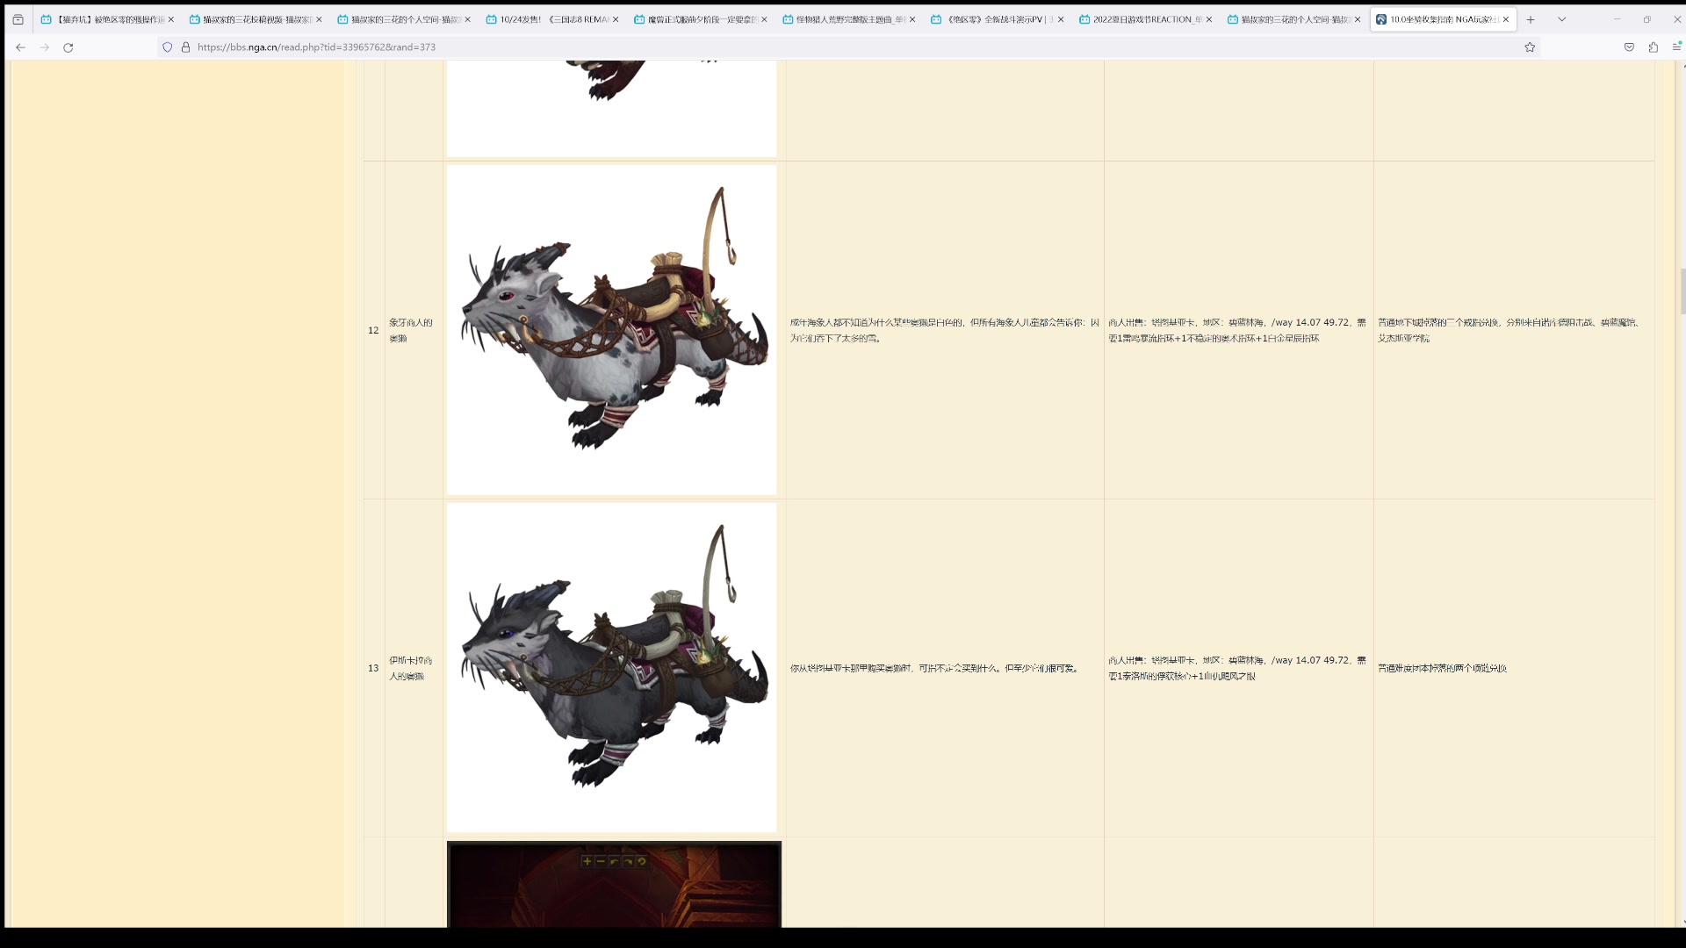Go forward to the next page
The image size is (1686, 948).
click(44, 47)
